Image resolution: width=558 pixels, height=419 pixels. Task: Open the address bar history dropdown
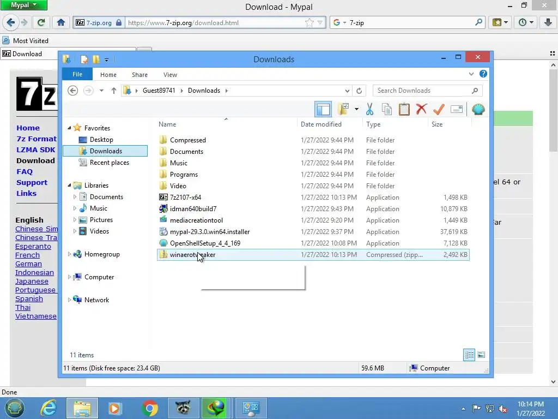coord(347,91)
